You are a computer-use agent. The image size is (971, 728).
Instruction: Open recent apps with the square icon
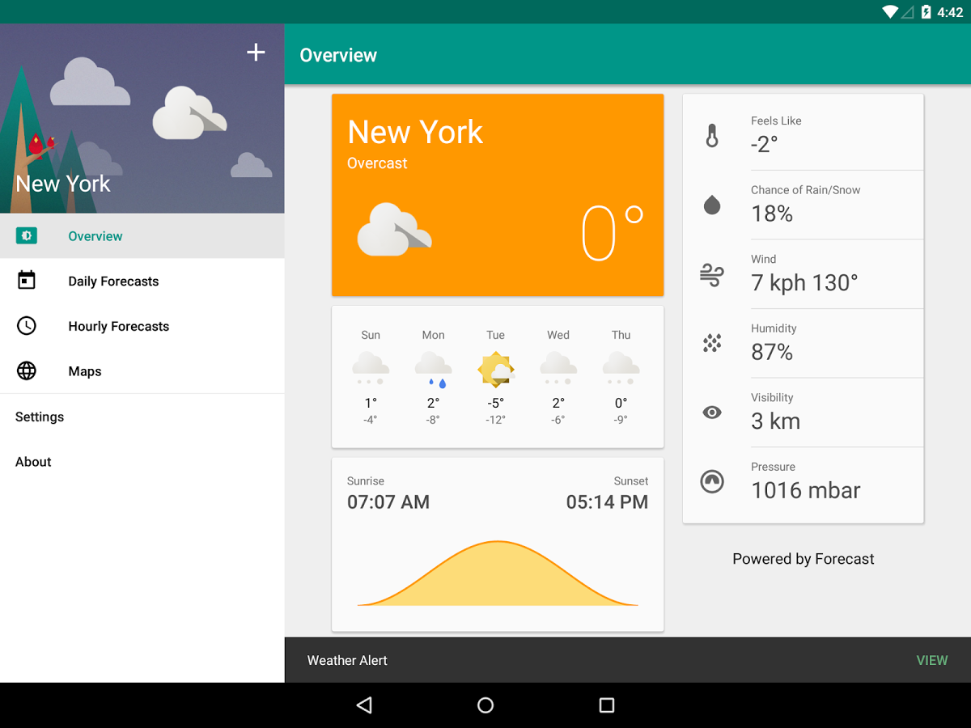(x=606, y=705)
